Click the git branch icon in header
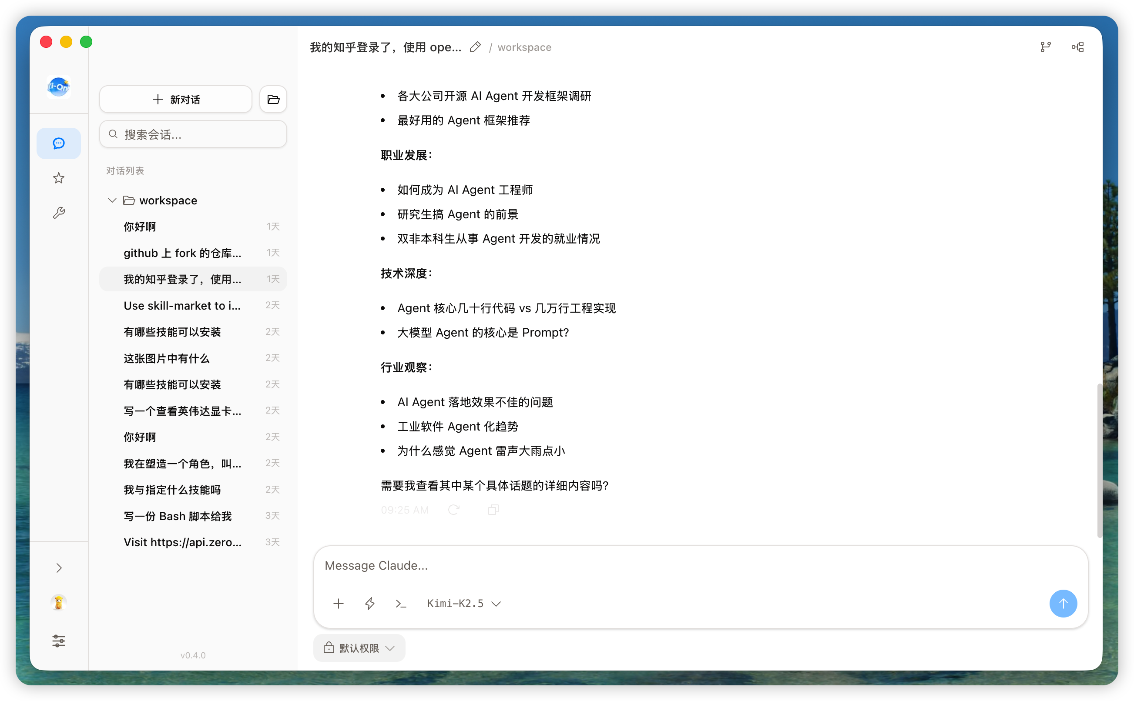 1045,47
